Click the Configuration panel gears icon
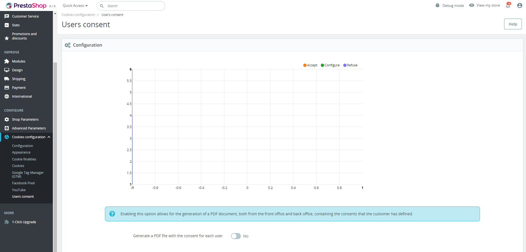 [x=68, y=45]
